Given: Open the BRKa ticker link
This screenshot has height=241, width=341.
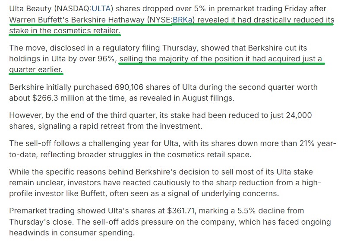Looking at the screenshot, I should (183, 20).
